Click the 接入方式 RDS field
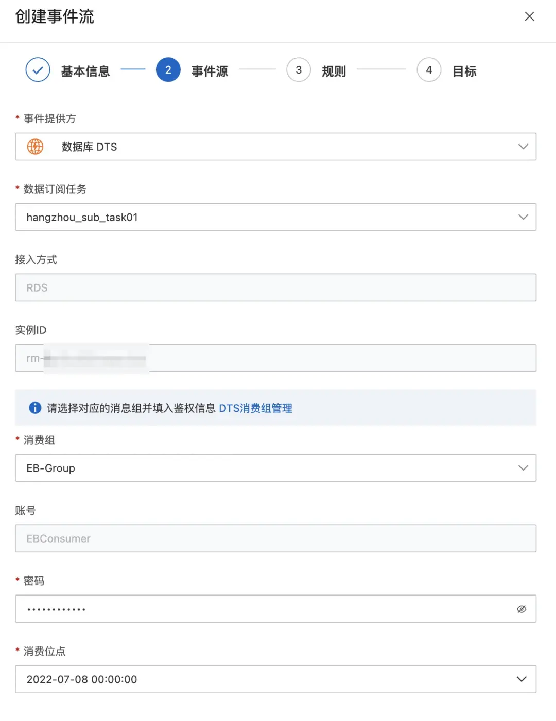Image resolution: width=556 pixels, height=721 pixels. coord(275,287)
